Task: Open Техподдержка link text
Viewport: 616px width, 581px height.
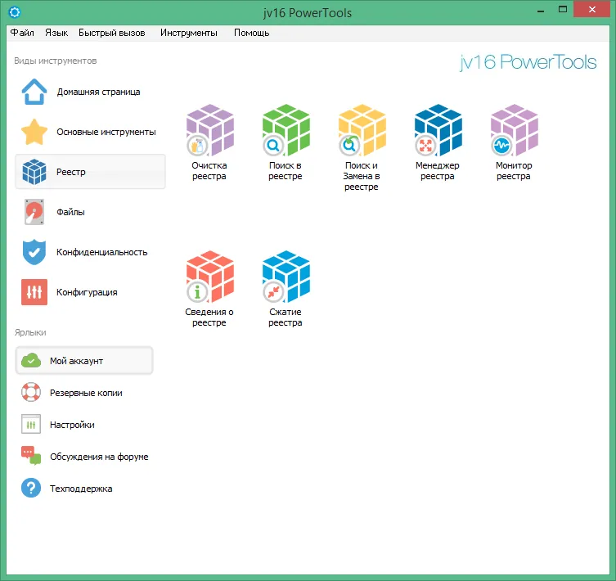Action: coord(81,489)
